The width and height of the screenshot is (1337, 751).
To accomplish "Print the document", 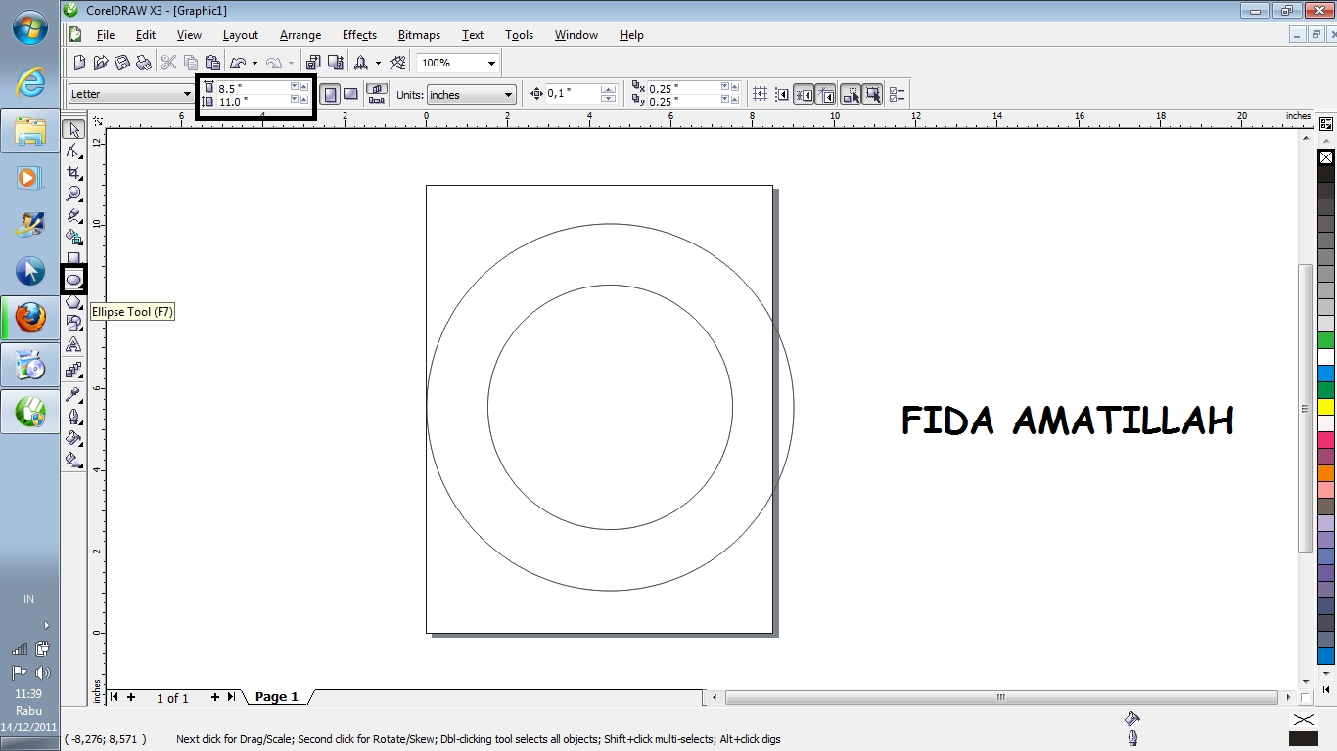I will pos(144,63).
